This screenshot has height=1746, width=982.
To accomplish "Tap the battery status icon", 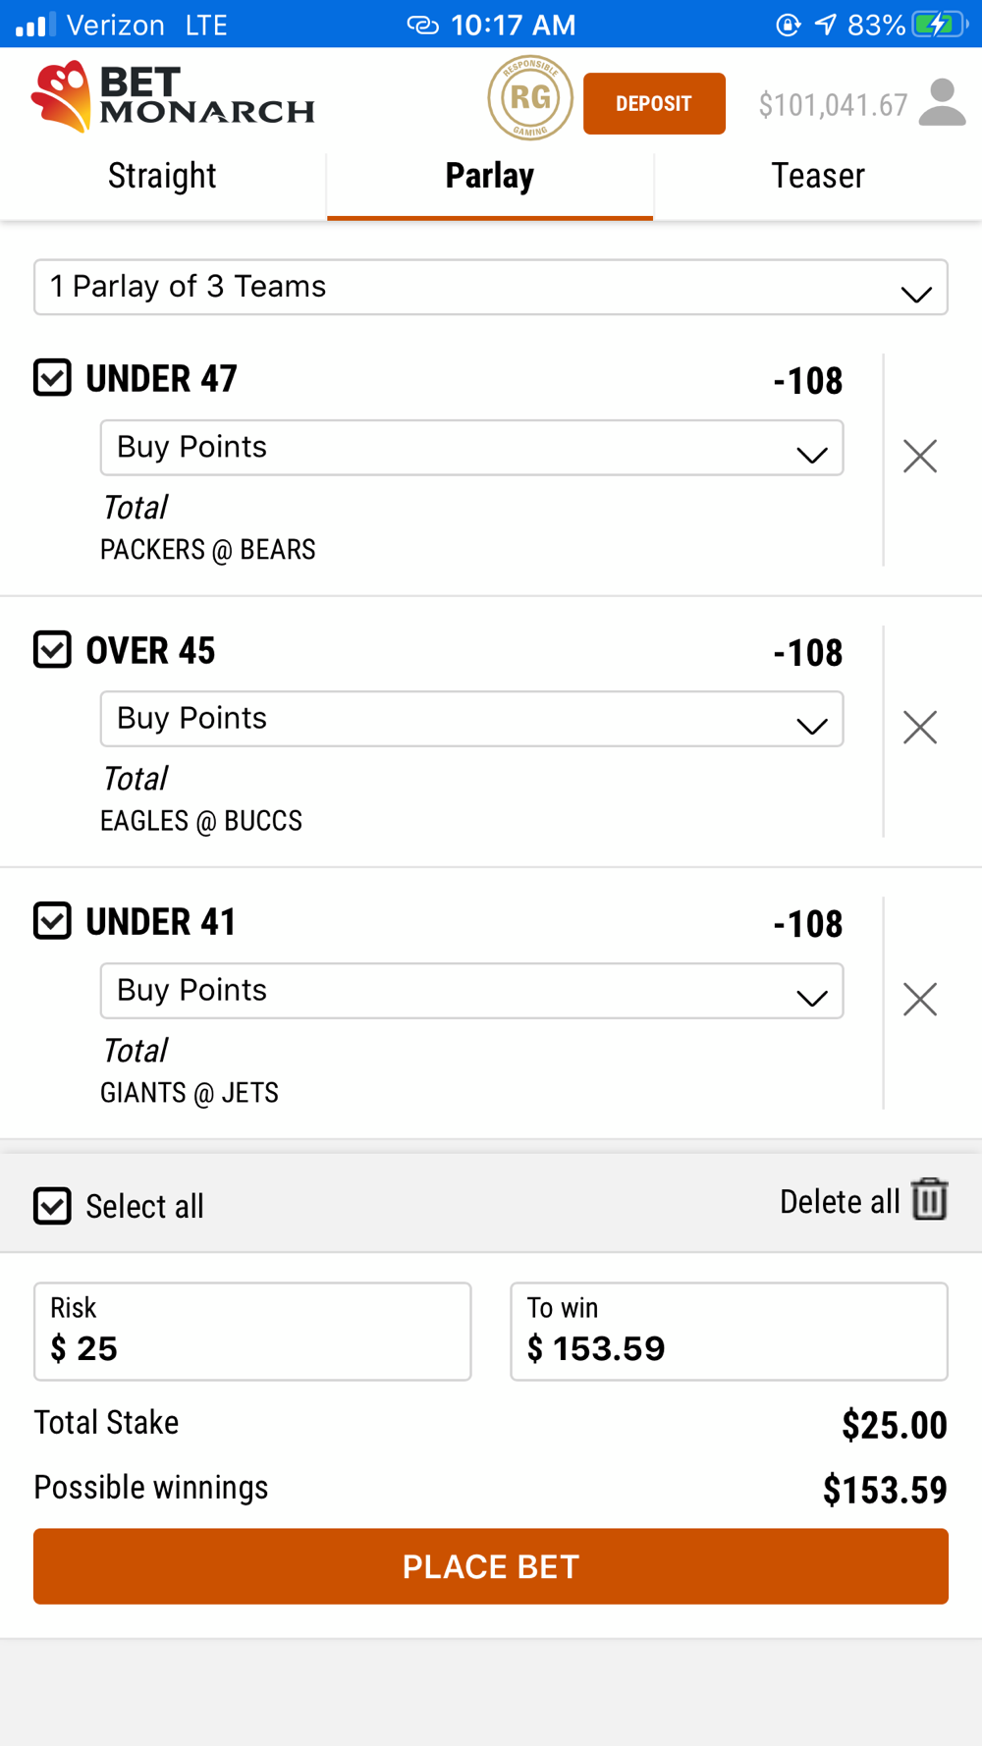I will [938, 25].
